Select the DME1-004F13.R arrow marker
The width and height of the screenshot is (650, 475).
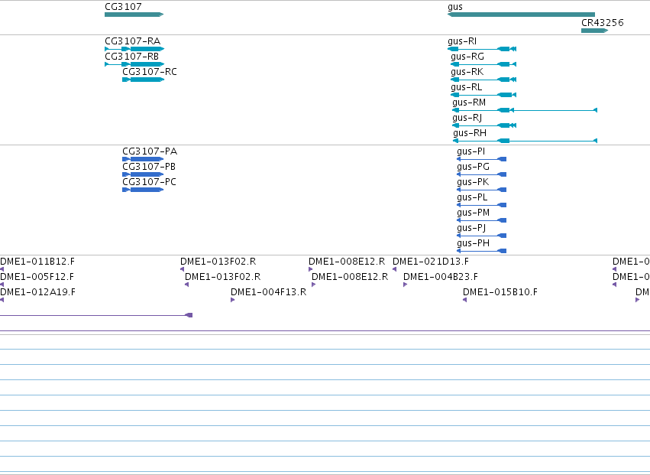point(232,300)
